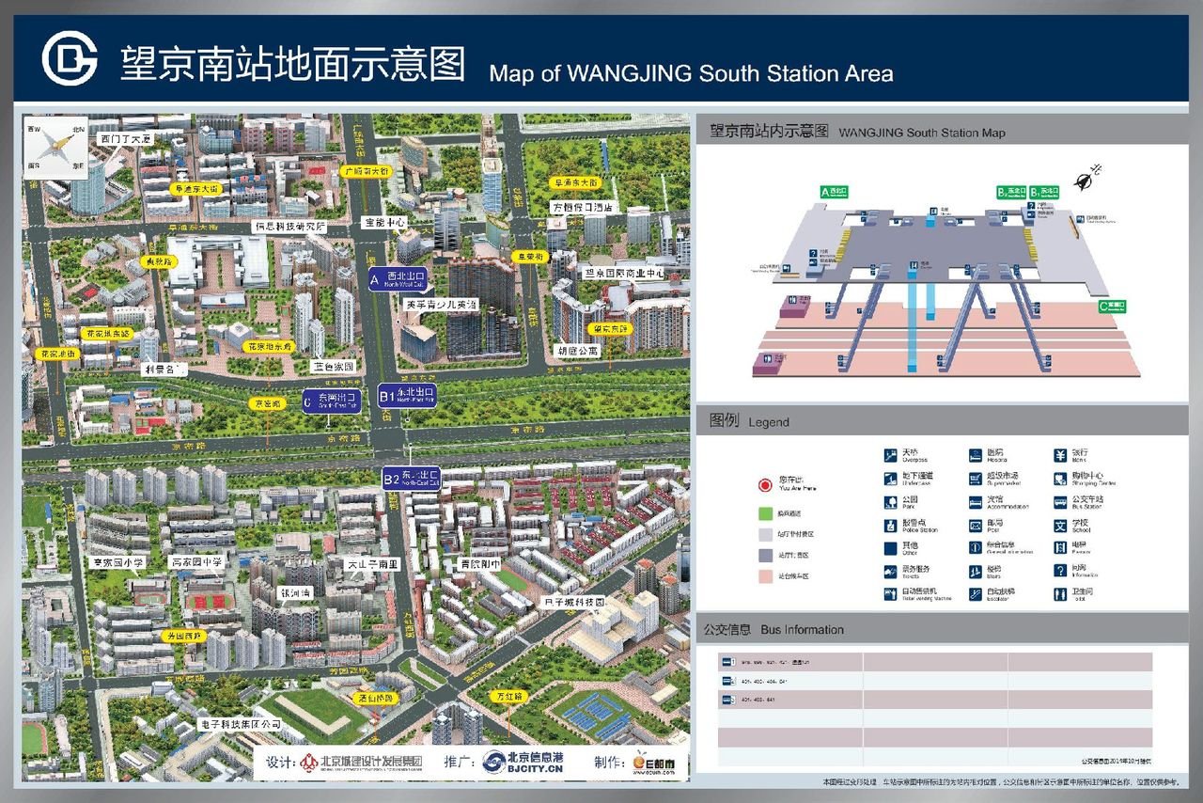
Task: Click the 大山子南里 label
Action: coord(373,564)
